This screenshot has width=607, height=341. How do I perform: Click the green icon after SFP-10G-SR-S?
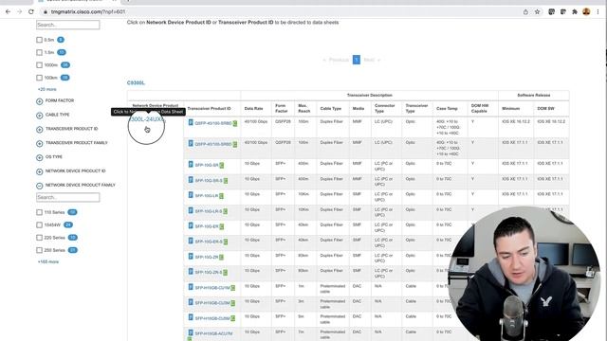pos(226,181)
